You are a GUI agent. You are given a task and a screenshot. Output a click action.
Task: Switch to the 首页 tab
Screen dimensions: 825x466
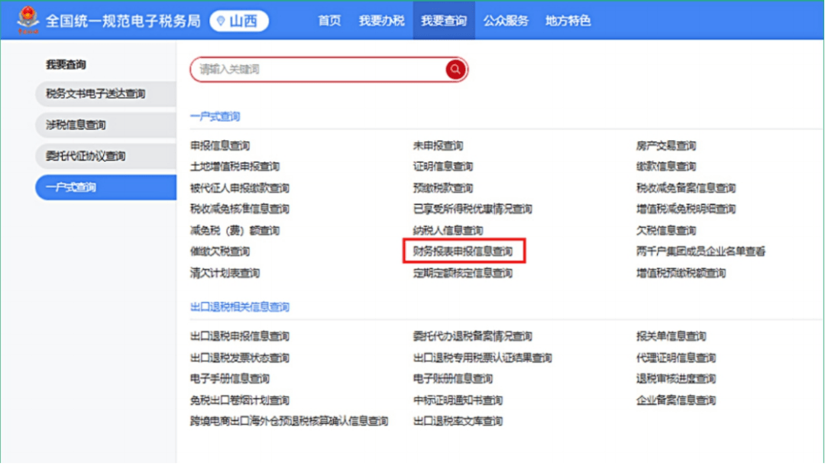[329, 21]
